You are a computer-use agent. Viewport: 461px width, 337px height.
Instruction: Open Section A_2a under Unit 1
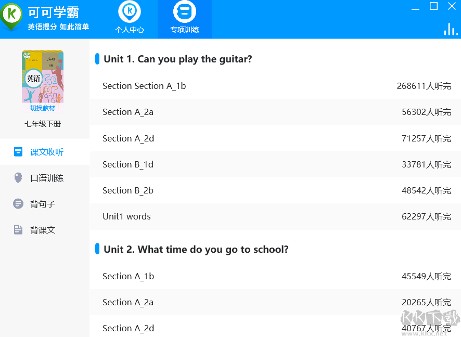point(128,112)
